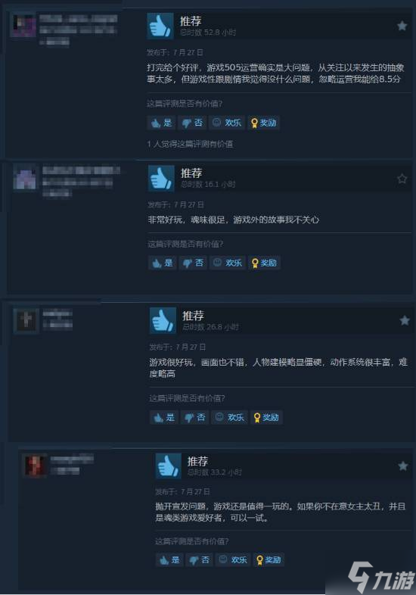
Task: Vote 否 on the 33.2-hour review
Action: [x=199, y=559]
